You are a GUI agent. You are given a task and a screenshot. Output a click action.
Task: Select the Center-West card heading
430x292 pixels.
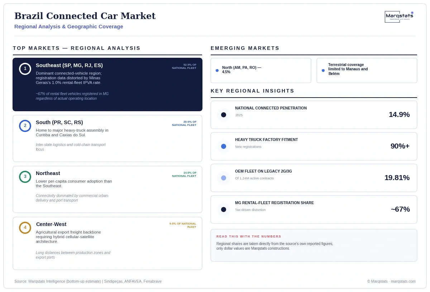[51, 224]
